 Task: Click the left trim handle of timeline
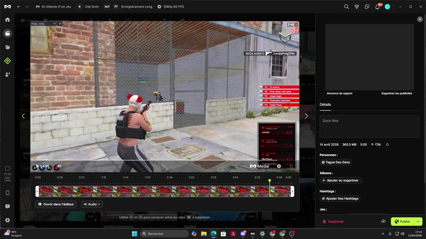[37, 192]
